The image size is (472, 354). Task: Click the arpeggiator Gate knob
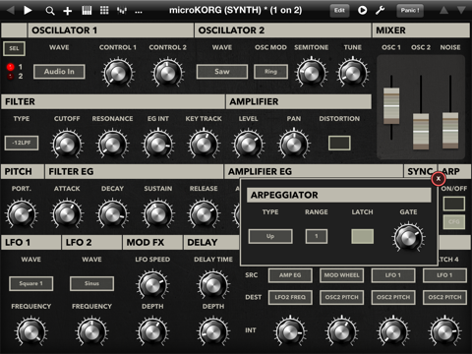point(408,238)
